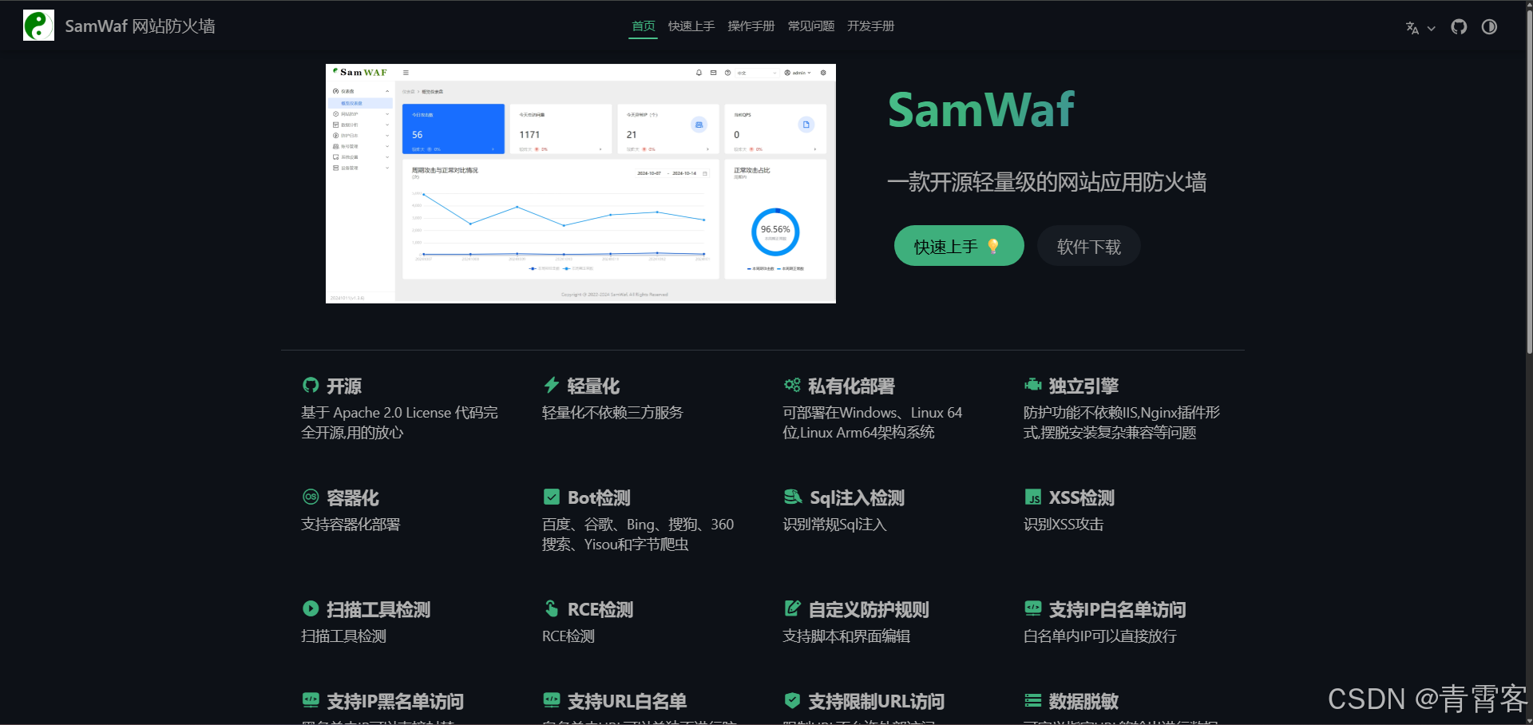The image size is (1533, 725).
Task: Click the code icon beside 支持IP白名单访问
Action: coord(1033,608)
